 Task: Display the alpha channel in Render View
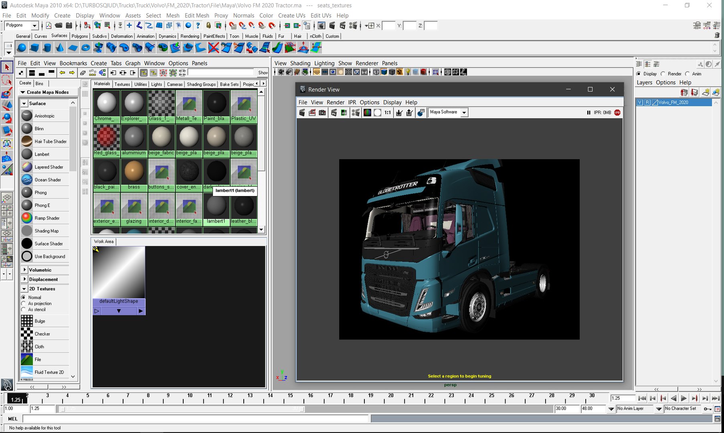click(377, 113)
